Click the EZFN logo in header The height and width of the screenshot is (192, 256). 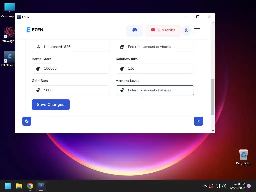pos(35,30)
